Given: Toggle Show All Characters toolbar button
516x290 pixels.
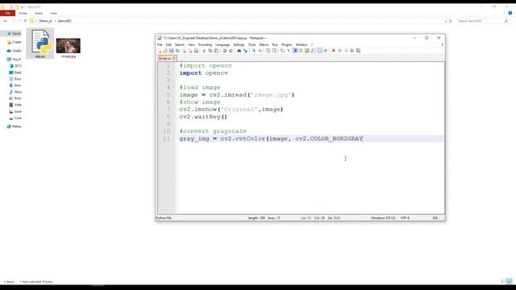Looking at the screenshot, I should 289,51.
